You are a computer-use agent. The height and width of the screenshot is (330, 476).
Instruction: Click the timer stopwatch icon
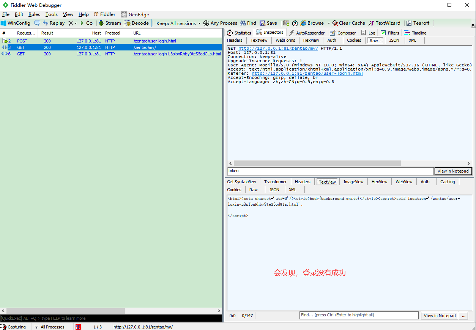click(295, 23)
